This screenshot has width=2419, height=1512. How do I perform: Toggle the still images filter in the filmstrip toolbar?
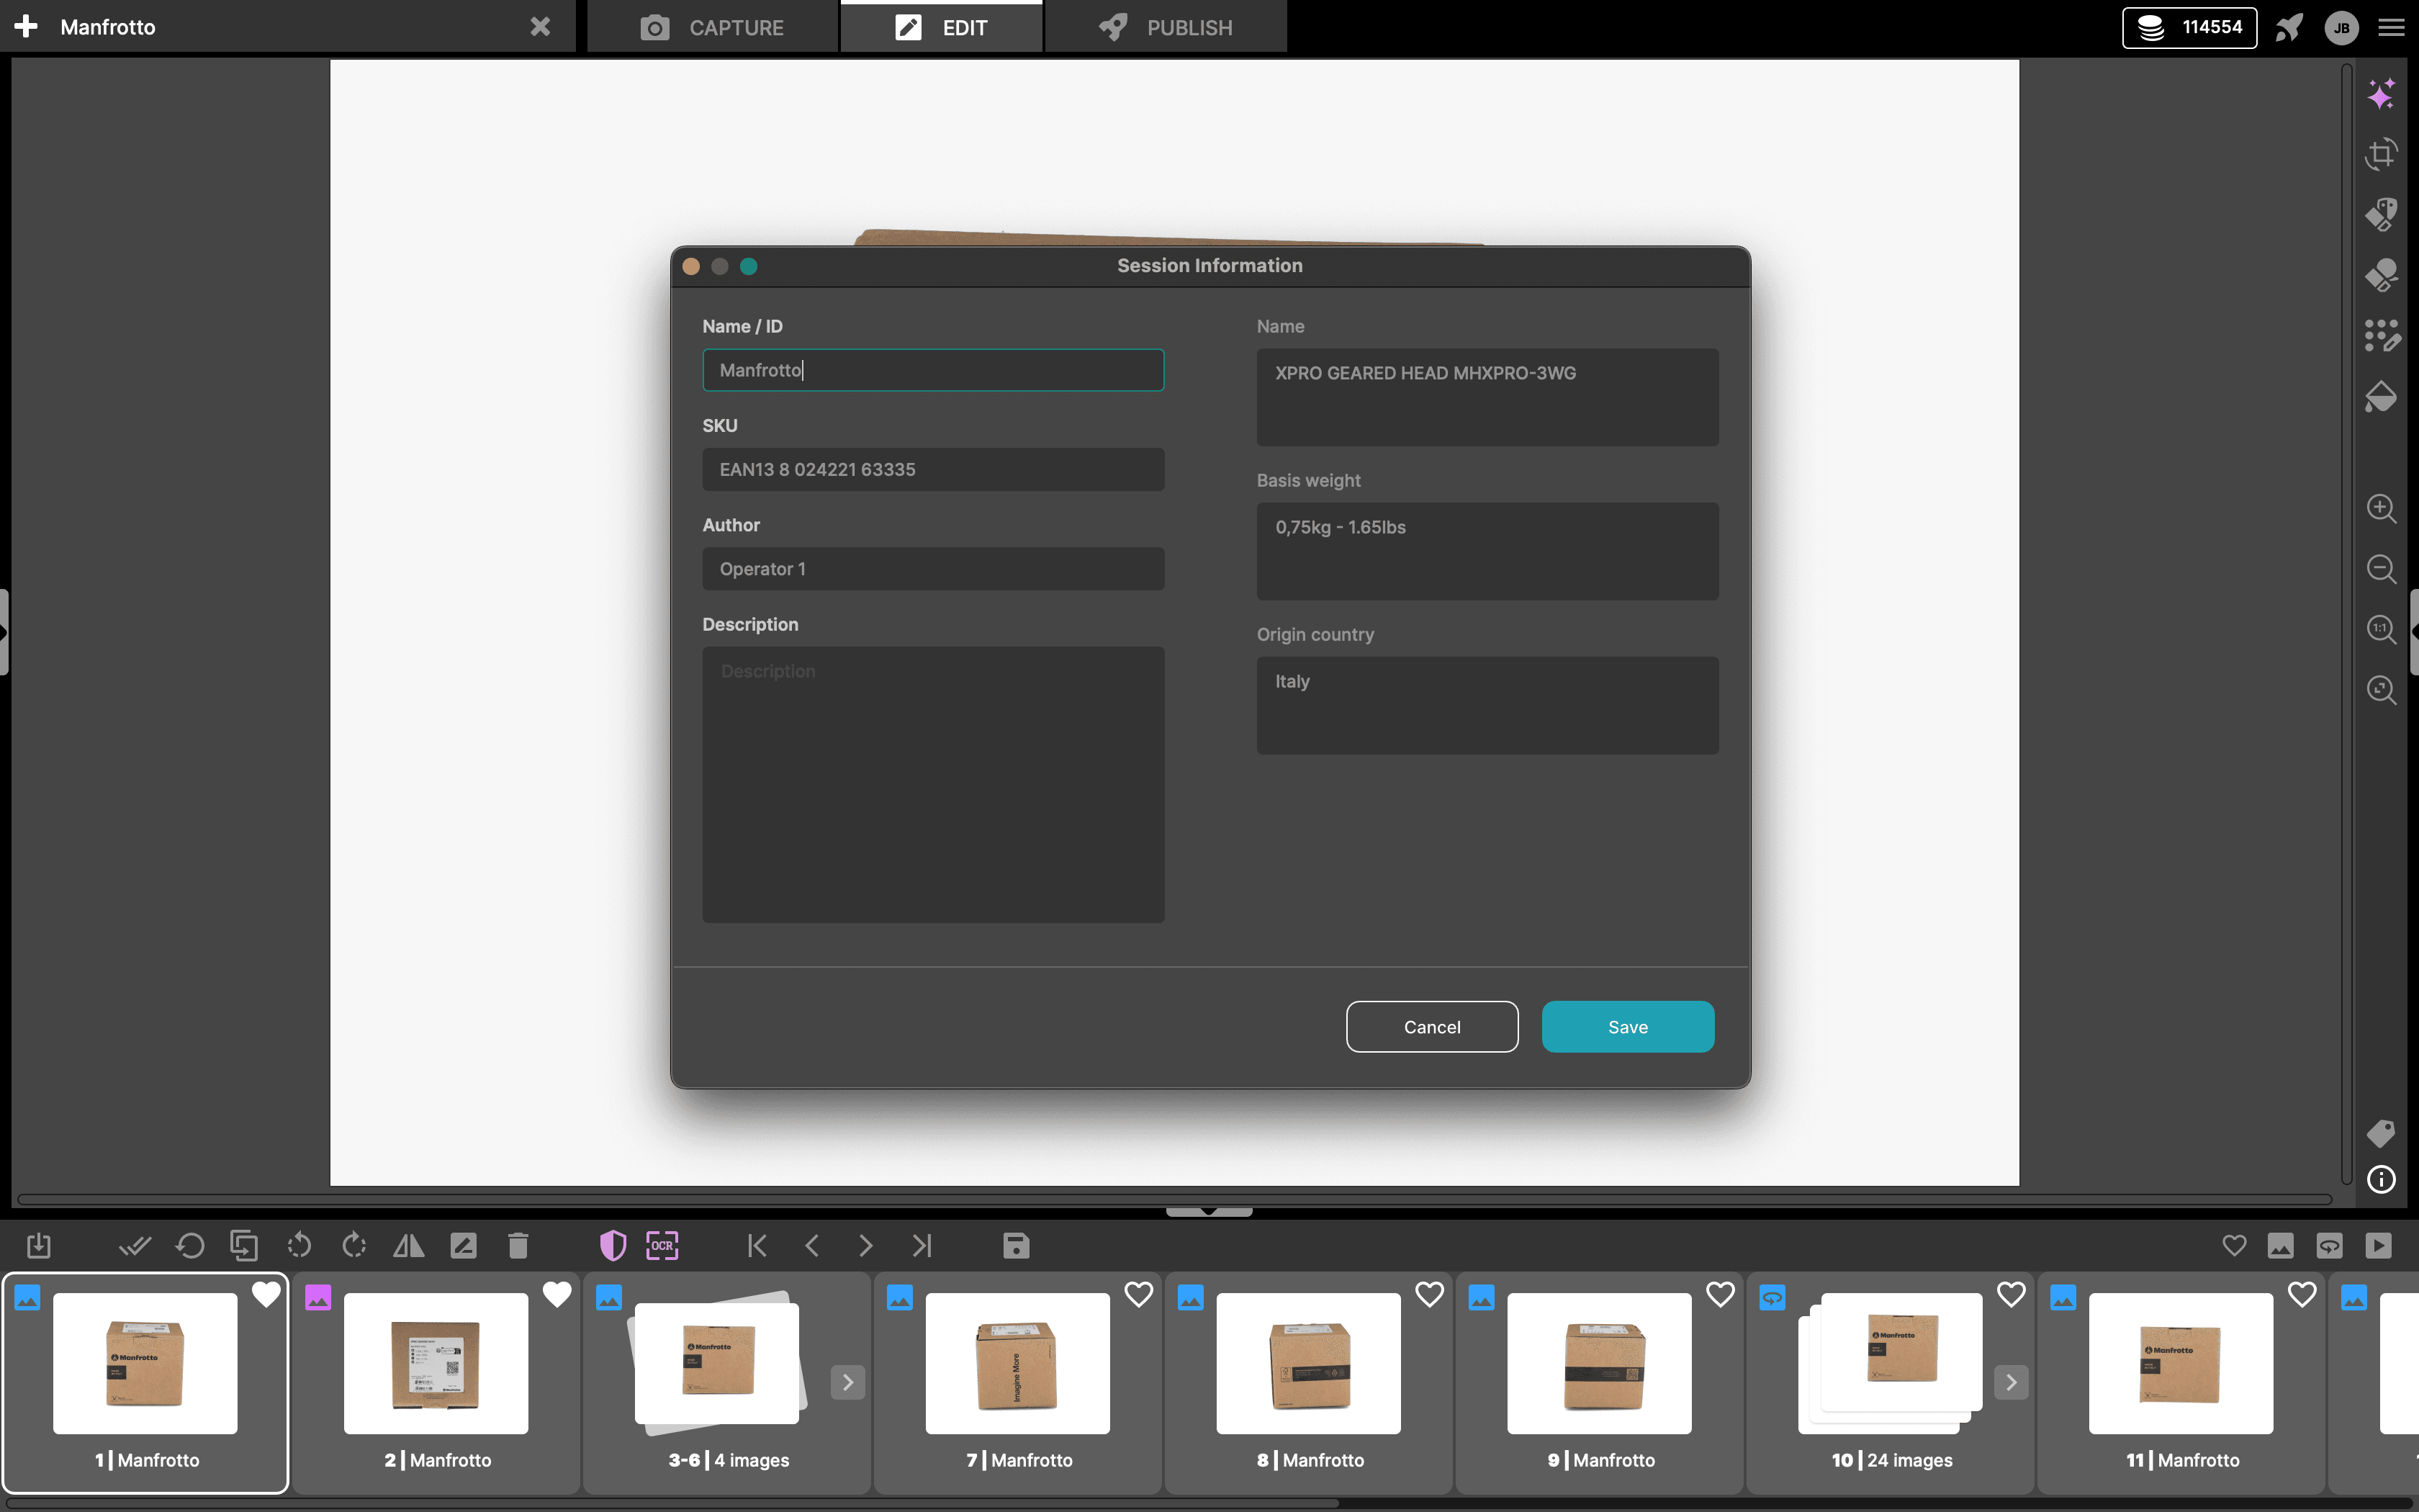click(x=2281, y=1246)
